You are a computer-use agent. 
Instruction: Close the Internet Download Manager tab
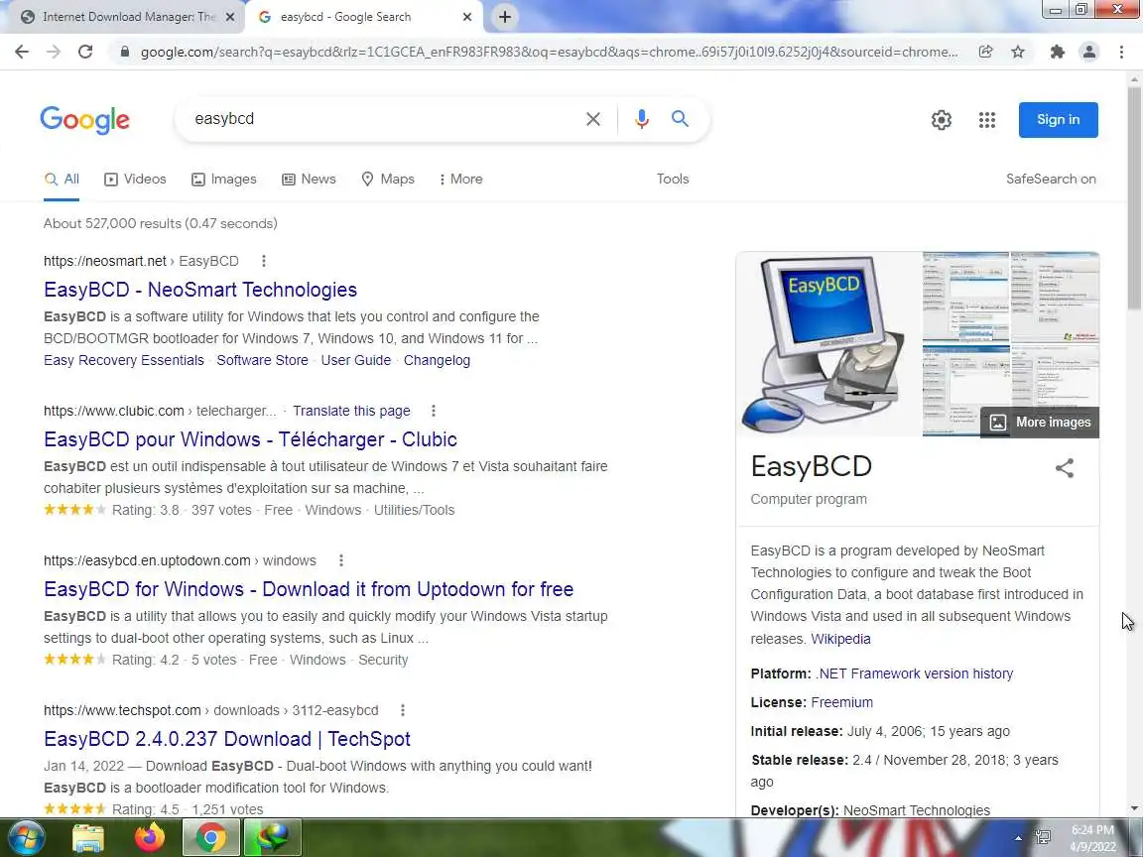[230, 17]
